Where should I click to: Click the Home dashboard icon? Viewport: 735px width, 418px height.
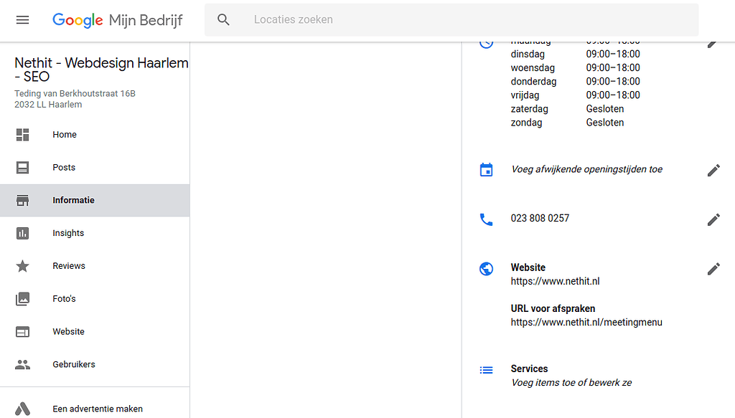coord(22,135)
